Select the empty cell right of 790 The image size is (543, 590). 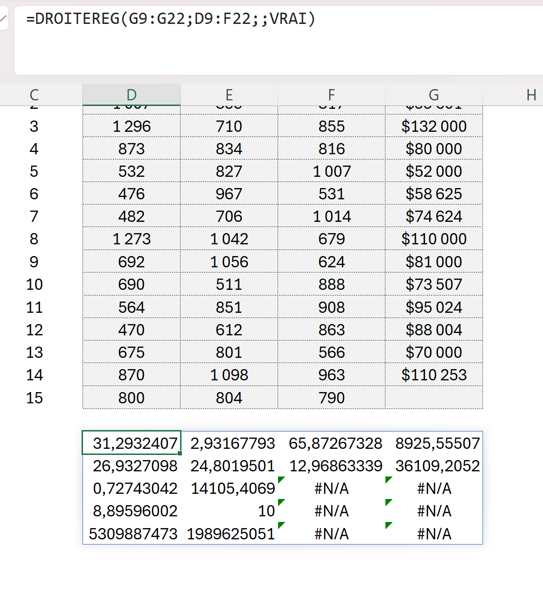[434, 398]
